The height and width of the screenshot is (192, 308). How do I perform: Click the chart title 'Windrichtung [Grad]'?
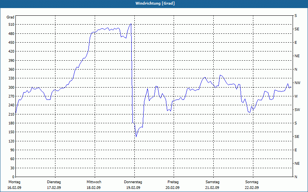[155, 3]
